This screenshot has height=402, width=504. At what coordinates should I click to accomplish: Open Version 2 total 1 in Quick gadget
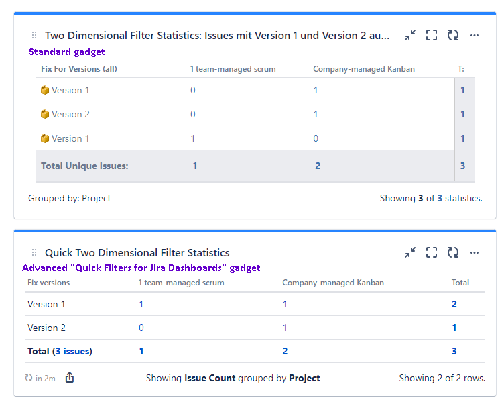coord(454,328)
